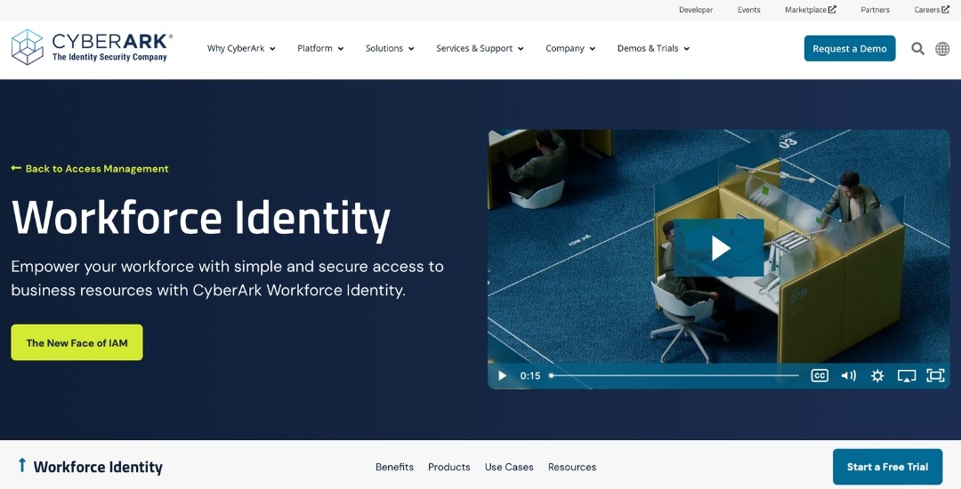This screenshot has width=961, height=489.
Task: Open the Partners link
Action: pos(876,10)
